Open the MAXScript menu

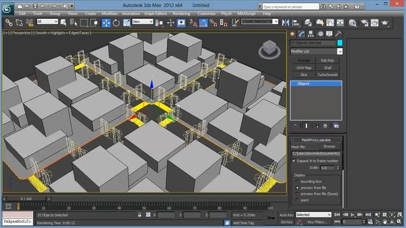(246, 13)
